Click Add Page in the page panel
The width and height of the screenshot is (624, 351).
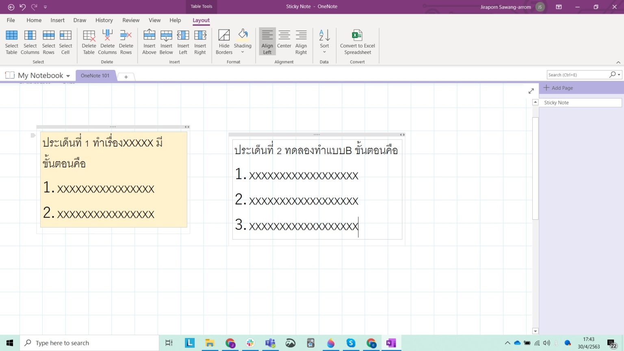pos(562,88)
